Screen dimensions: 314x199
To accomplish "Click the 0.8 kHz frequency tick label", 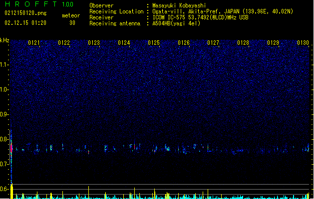I will pos(4,139).
